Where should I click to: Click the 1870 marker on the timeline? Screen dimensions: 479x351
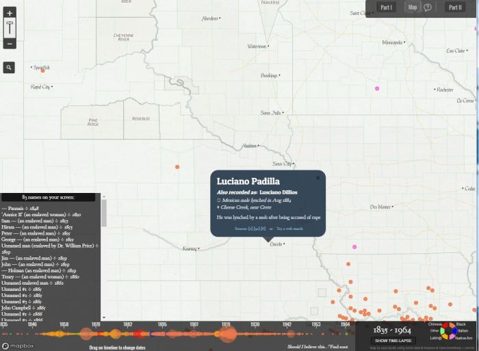[x=96, y=324]
